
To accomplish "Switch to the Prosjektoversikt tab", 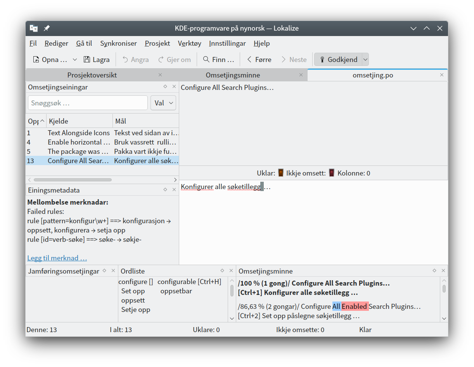I will pyautogui.click(x=92, y=75).
